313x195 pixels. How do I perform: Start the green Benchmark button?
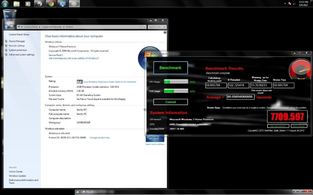[171, 68]
